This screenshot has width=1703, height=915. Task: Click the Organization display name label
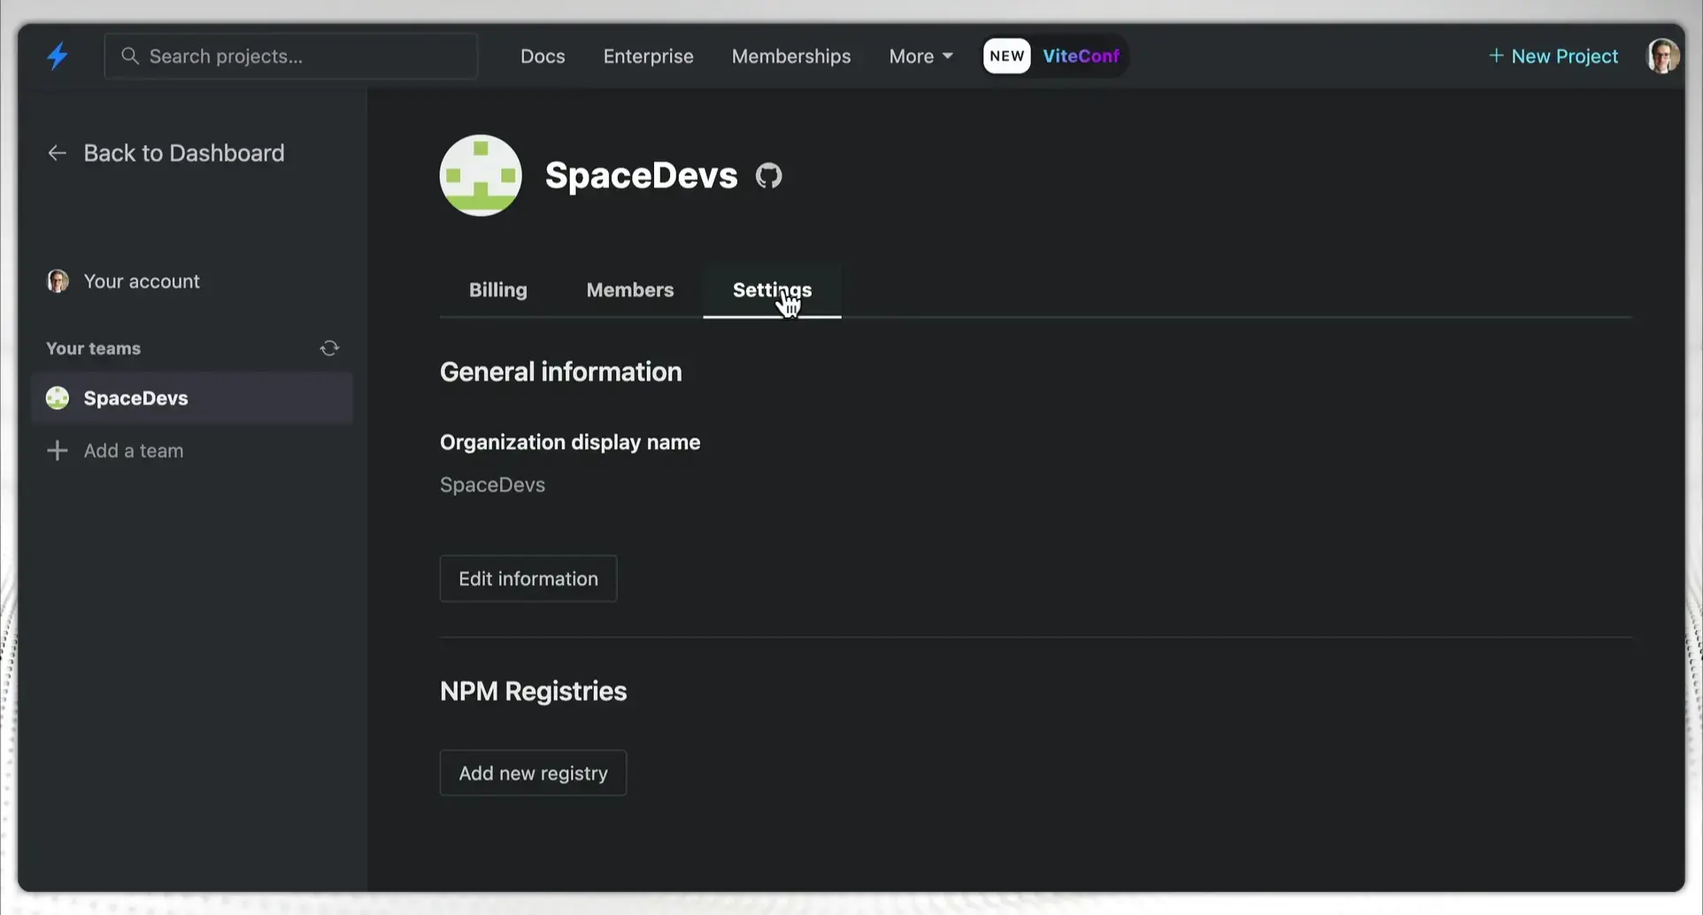[x=570, y=442]
